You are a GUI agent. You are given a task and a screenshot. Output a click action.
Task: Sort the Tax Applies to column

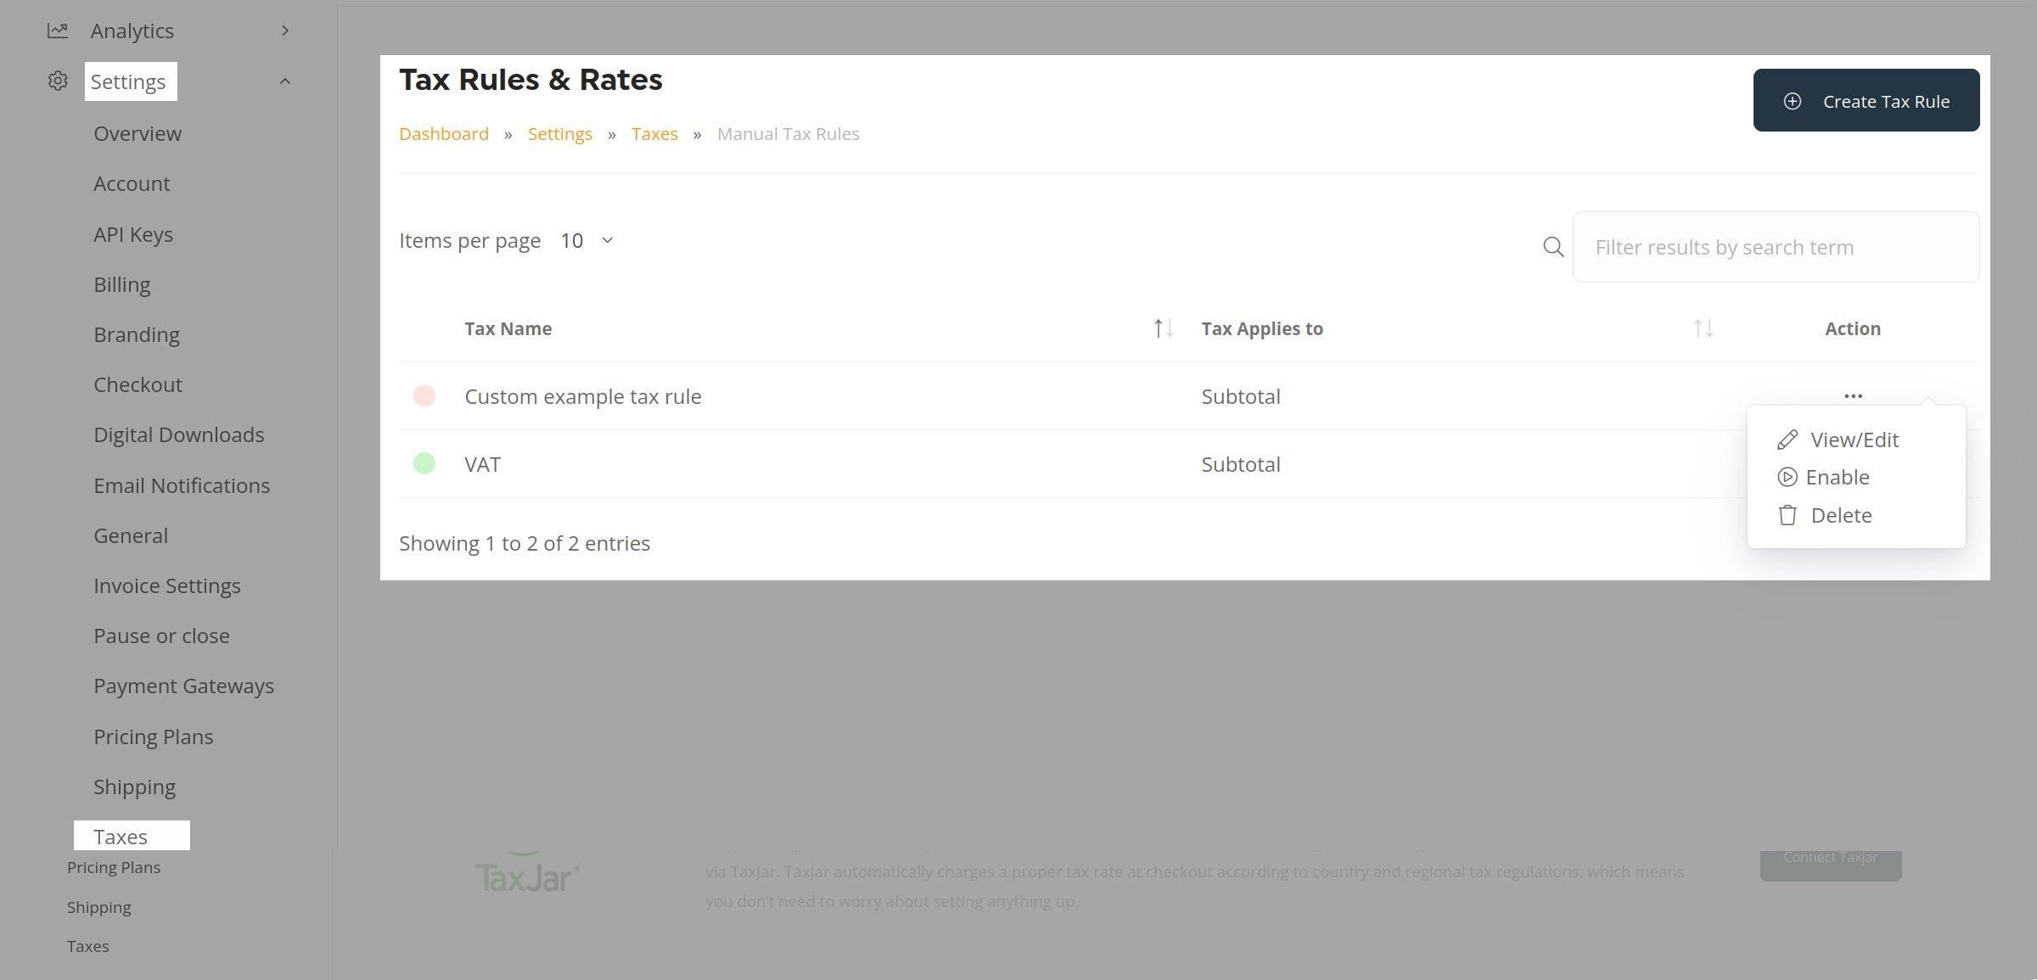[1703, 328]
